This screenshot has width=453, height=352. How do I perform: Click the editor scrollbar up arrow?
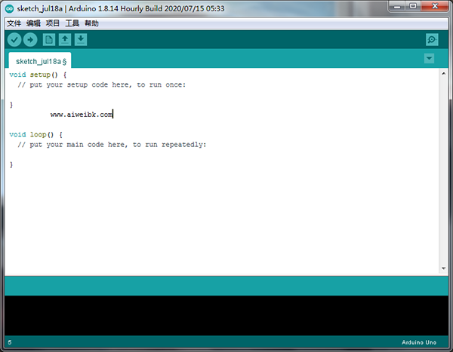444,74
